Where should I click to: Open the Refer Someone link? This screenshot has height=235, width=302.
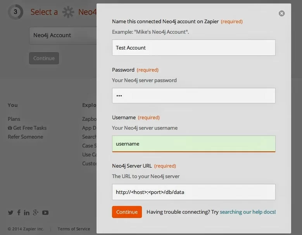pos(26,137)
